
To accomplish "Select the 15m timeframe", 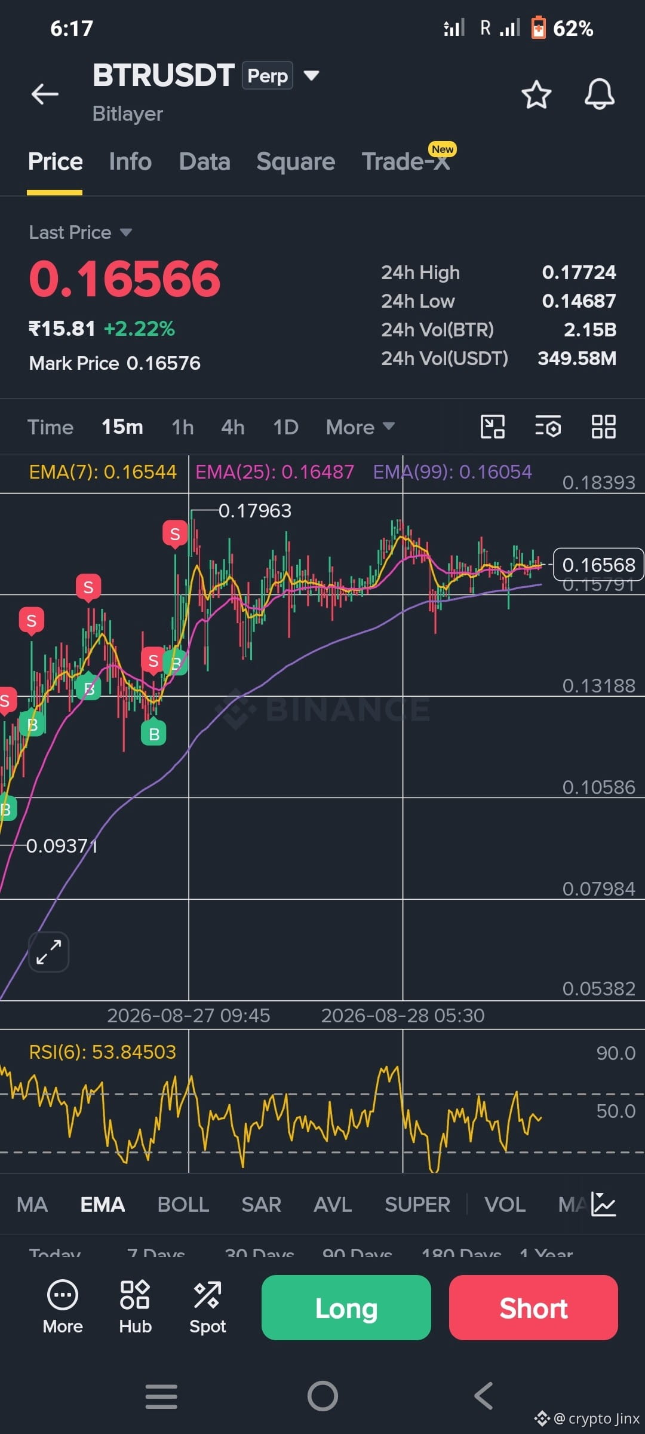I will (x=122, y=427).
